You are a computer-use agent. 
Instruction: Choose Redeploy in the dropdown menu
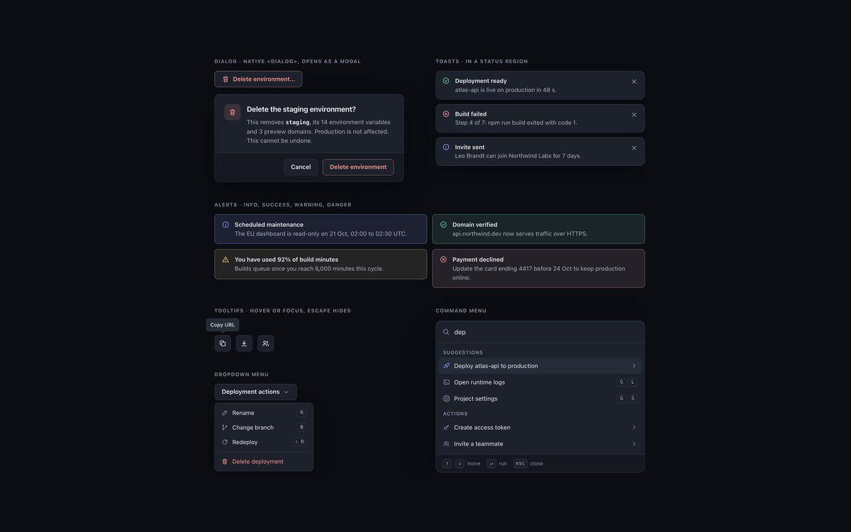(264, 442)
